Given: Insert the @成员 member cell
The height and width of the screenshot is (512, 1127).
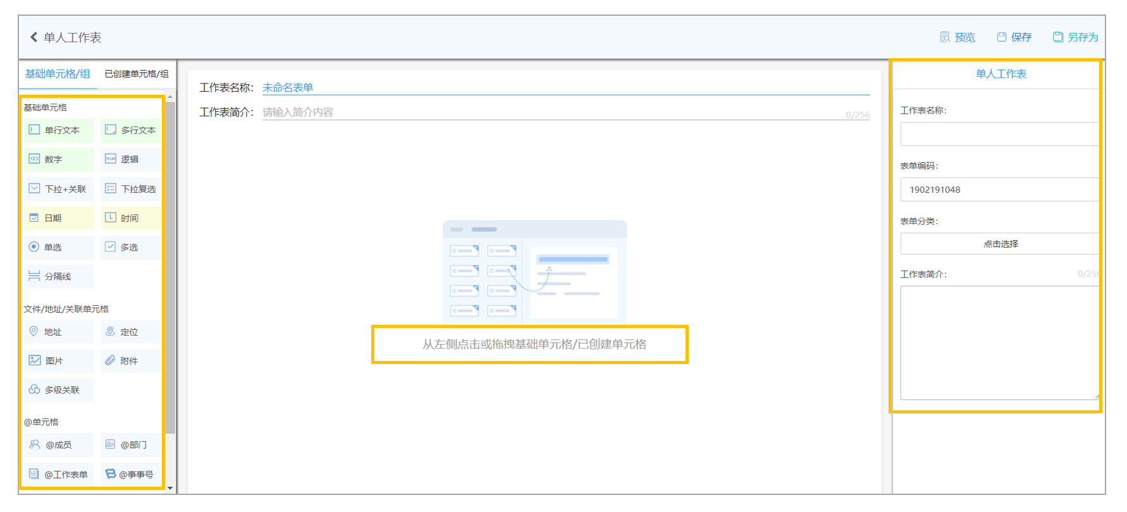Looking at the screenshot, I should click(x=59, y=444).
